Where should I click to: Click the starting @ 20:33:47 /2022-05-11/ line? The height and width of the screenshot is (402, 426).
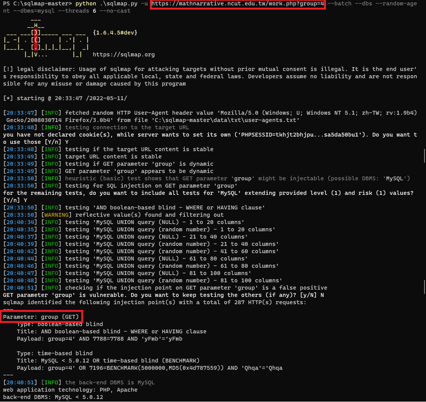pyautogui.click(x=65, y=98)
